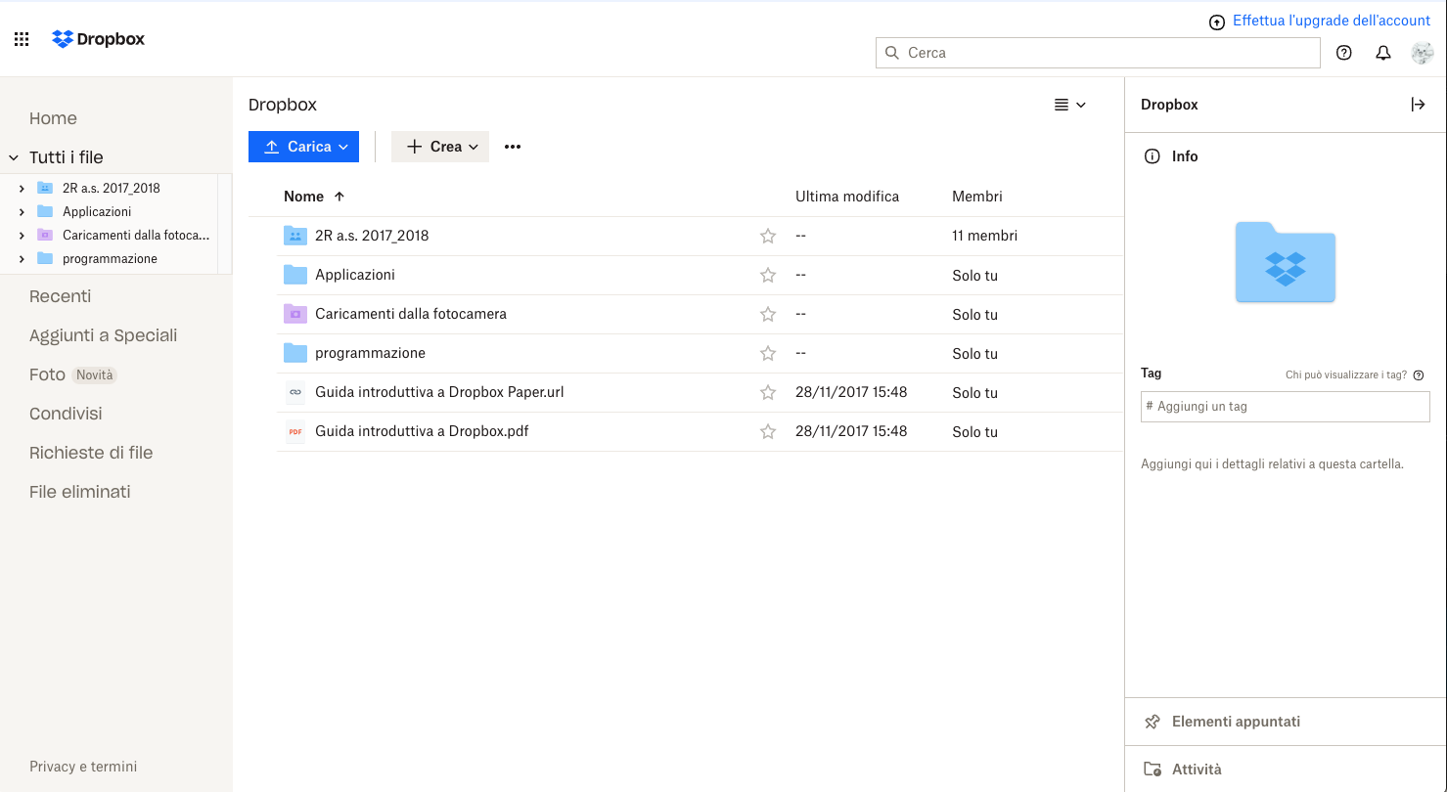Click the Applicazioni folder icon in file list

295,275
